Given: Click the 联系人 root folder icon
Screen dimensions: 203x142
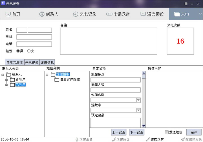Looking at the screenshot, I should point(8,74).
